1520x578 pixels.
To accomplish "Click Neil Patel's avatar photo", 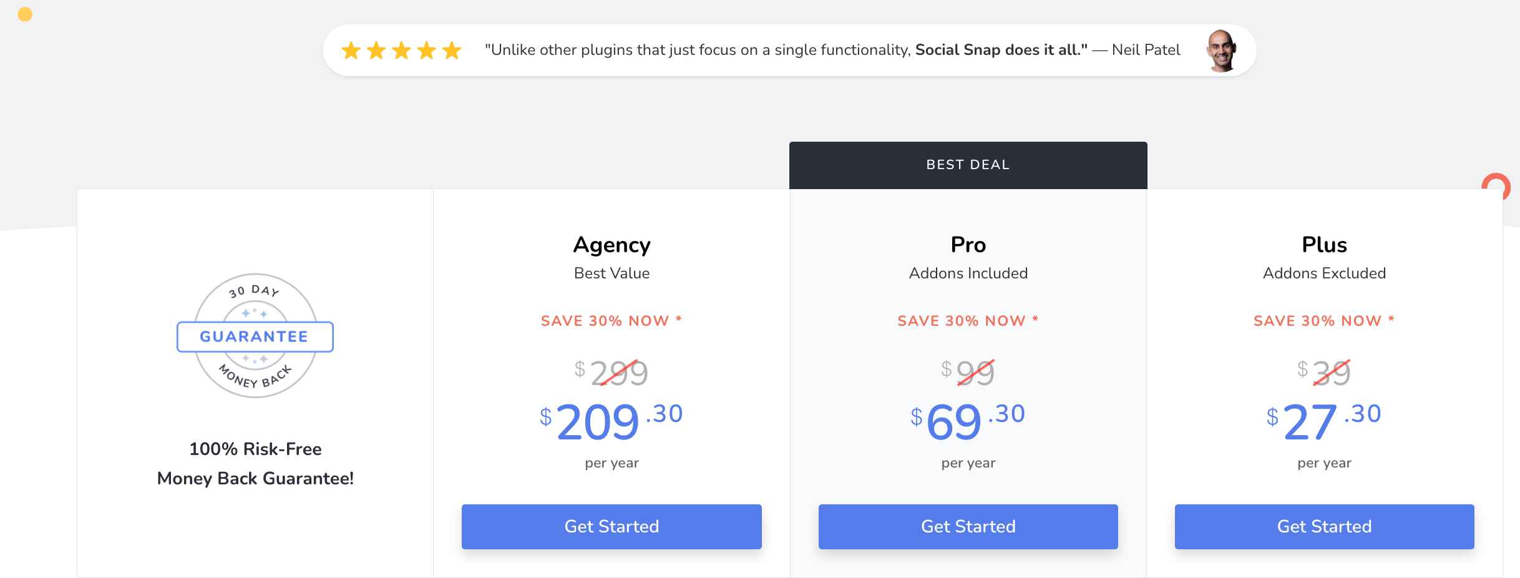I will coord(1222,51).
